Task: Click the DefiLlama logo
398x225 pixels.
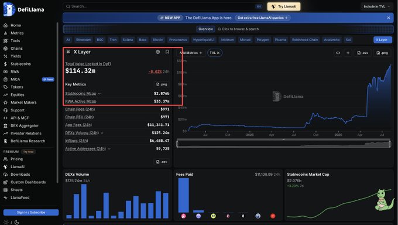Action: click(23, 9)
